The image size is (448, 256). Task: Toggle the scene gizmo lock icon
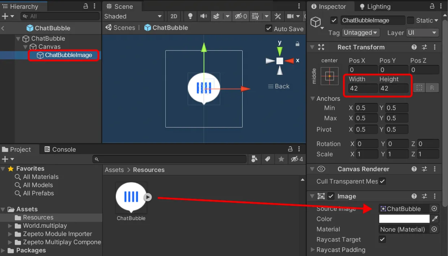pyautogui.click(x=297, y=44)
